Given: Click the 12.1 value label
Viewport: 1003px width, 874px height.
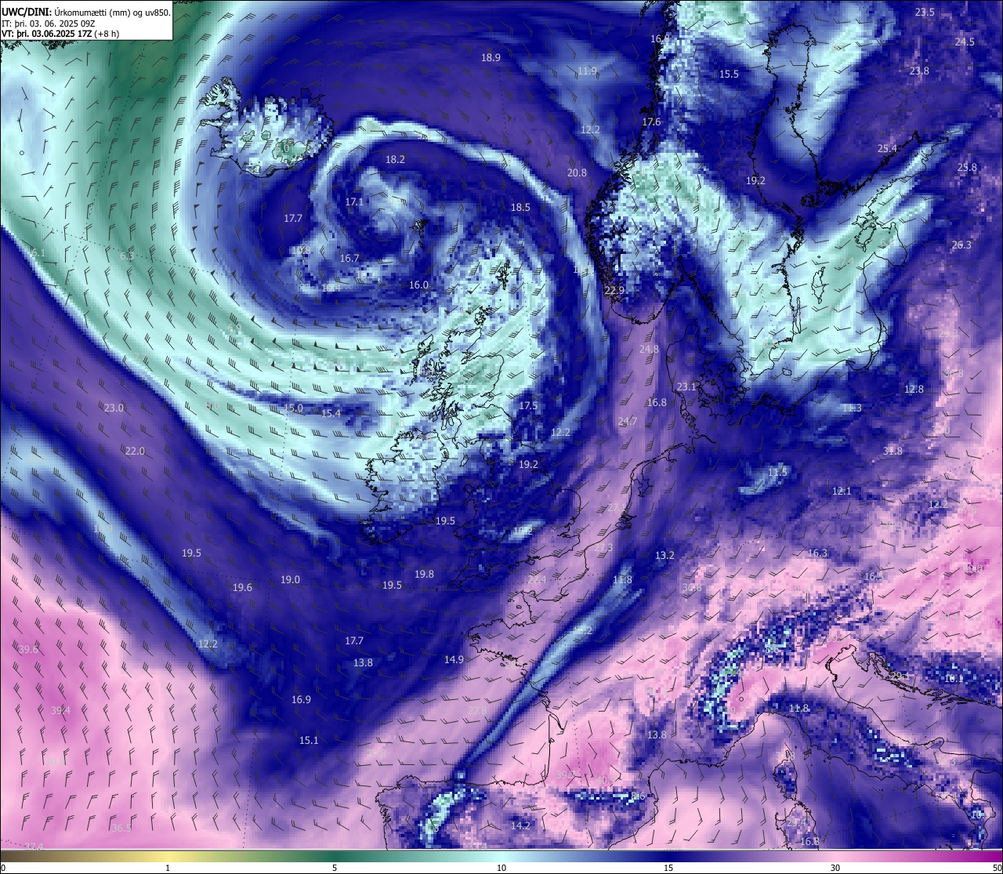Looking at the screenshot, I should (x=841, y=491).
